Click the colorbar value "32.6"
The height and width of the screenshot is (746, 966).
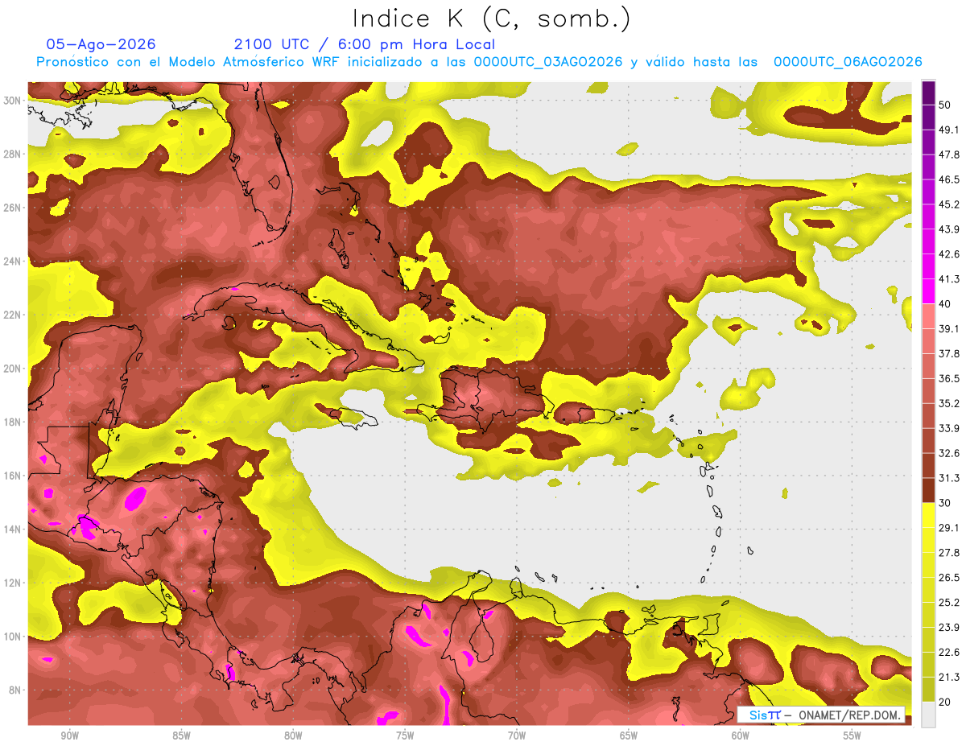point(949,453)
